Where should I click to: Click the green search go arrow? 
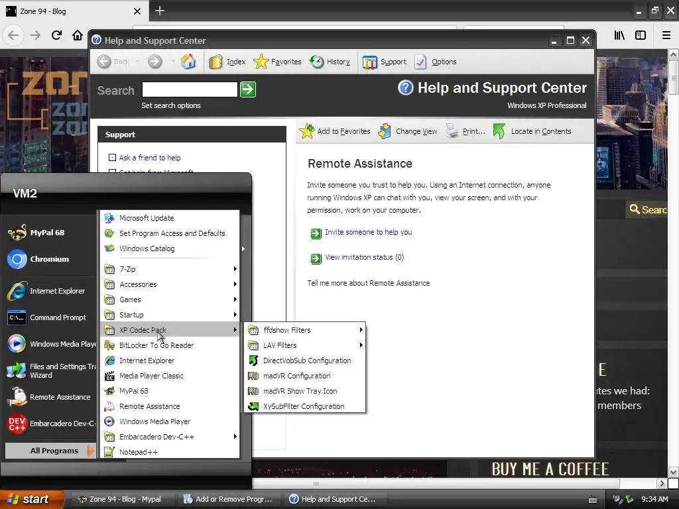(x=248, y=89)
